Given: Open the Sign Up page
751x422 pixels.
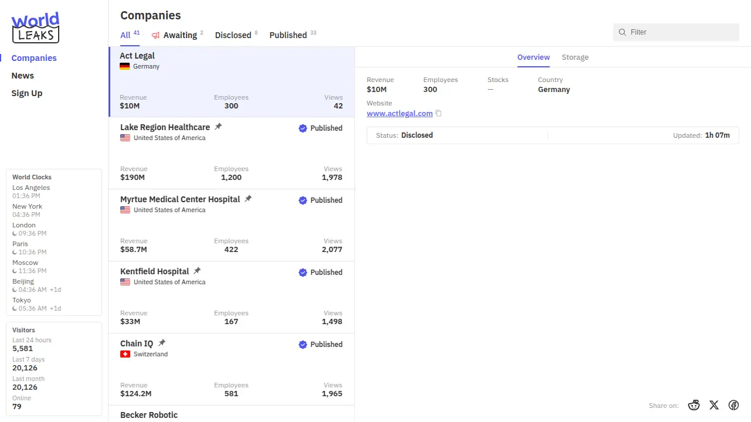Looking at the screenshot, I should coord(27,93).
